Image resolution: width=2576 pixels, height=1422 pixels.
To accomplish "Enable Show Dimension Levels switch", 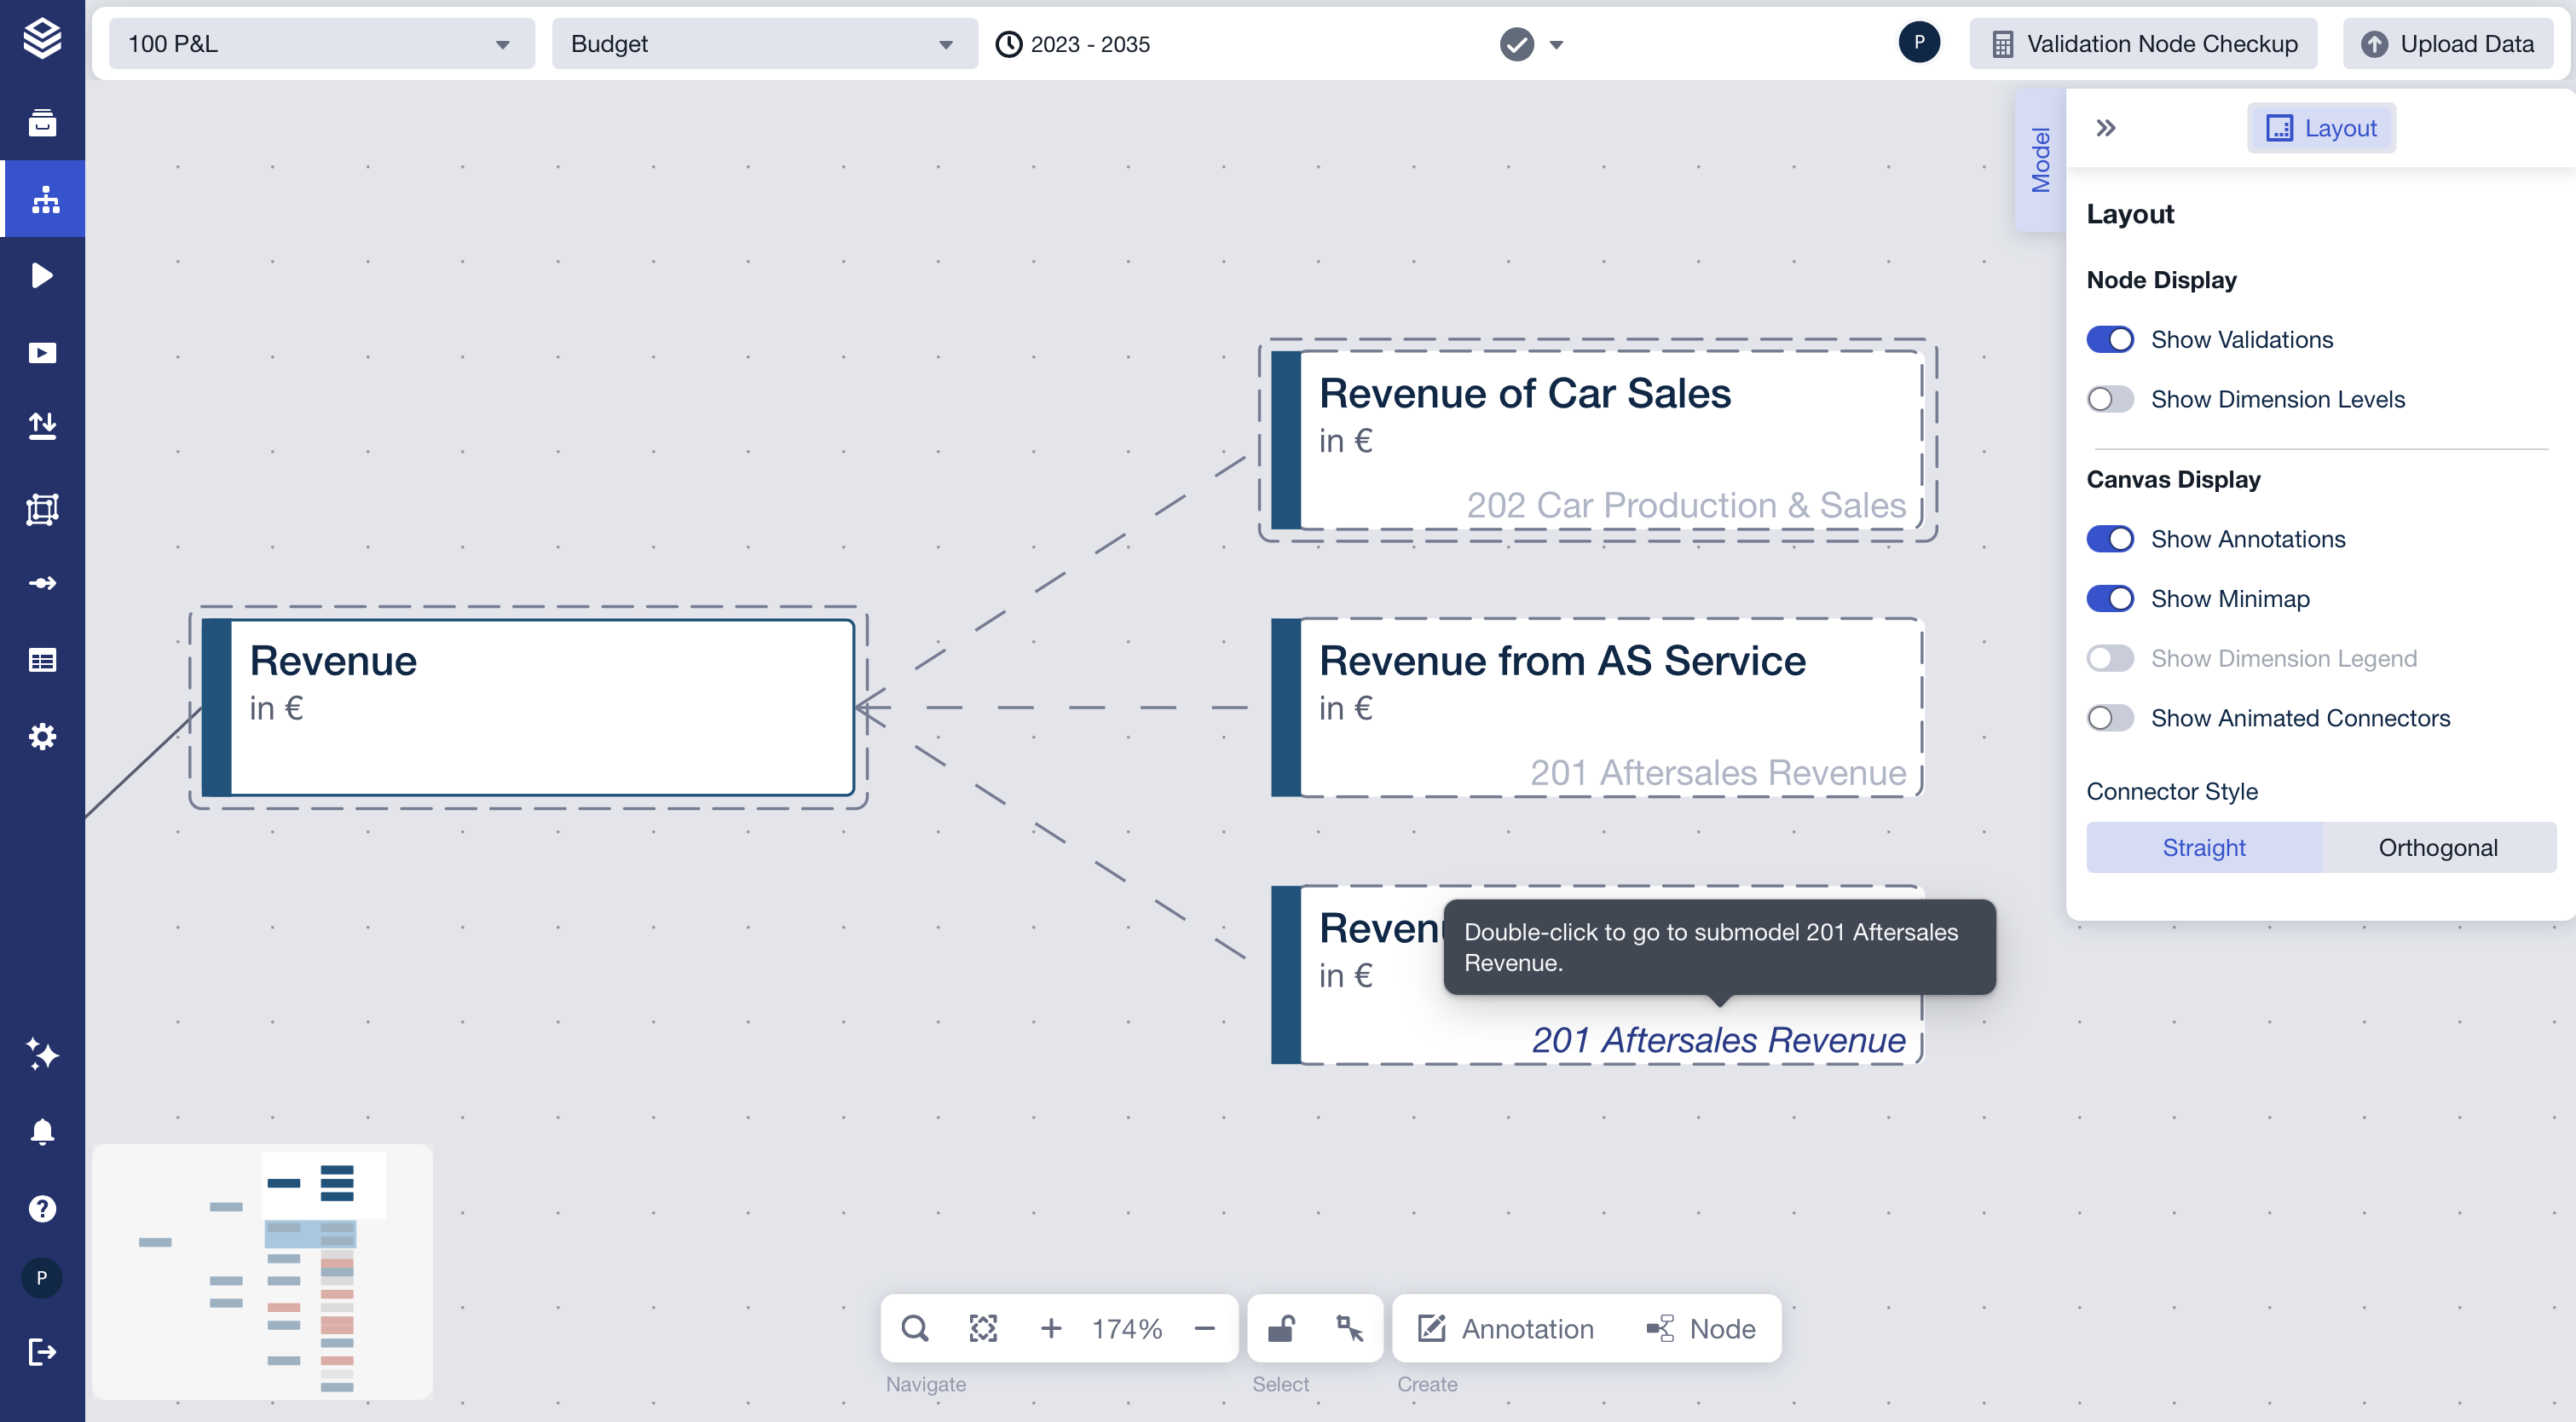I will (x=2110, y=399).
